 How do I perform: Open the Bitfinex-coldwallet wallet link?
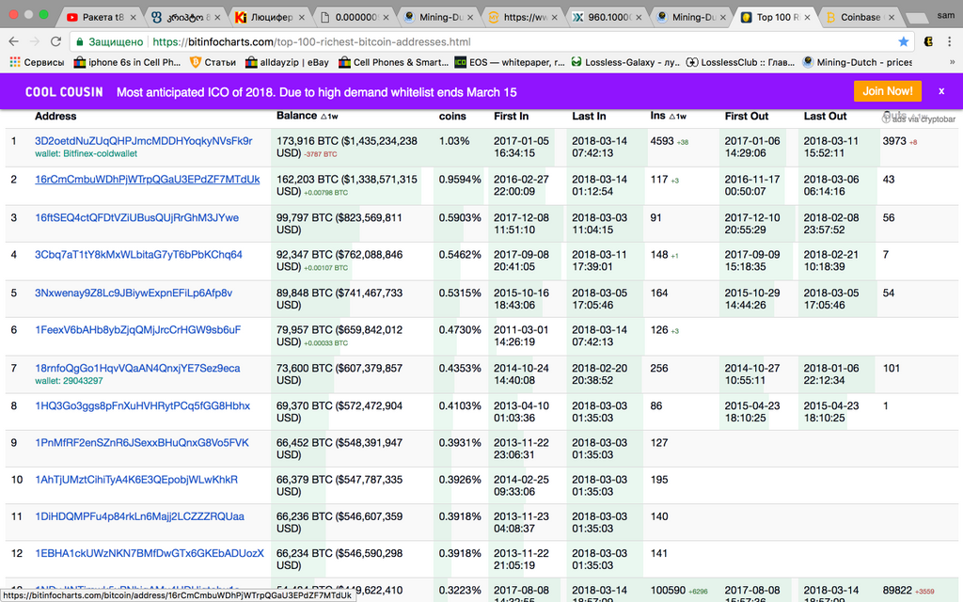[x=99, y=153]
